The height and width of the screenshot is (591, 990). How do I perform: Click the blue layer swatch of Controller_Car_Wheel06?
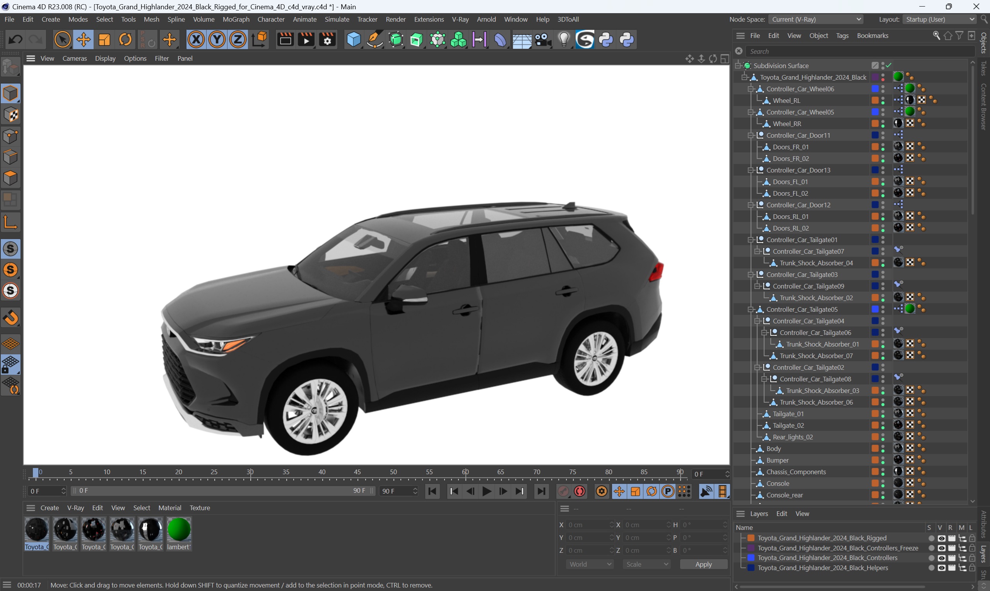875,89
